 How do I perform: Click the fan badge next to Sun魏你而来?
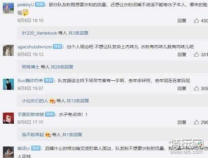(49, 80)
